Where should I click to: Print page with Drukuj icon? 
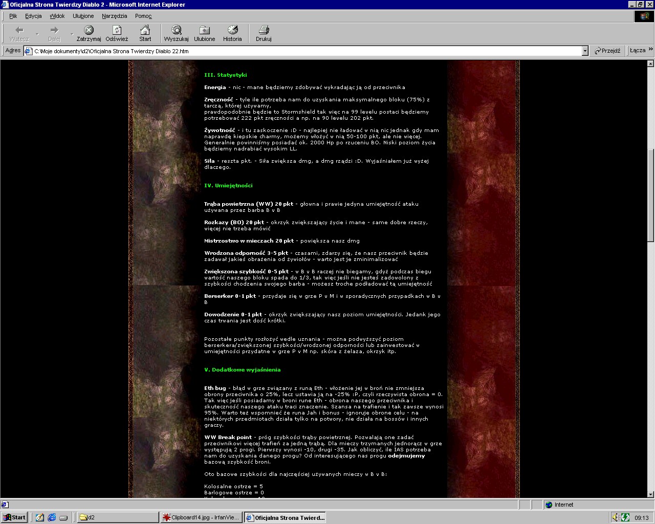point(264,30)
